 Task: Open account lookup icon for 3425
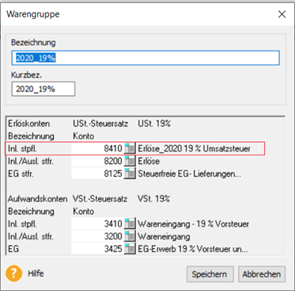tap(130, 249)
